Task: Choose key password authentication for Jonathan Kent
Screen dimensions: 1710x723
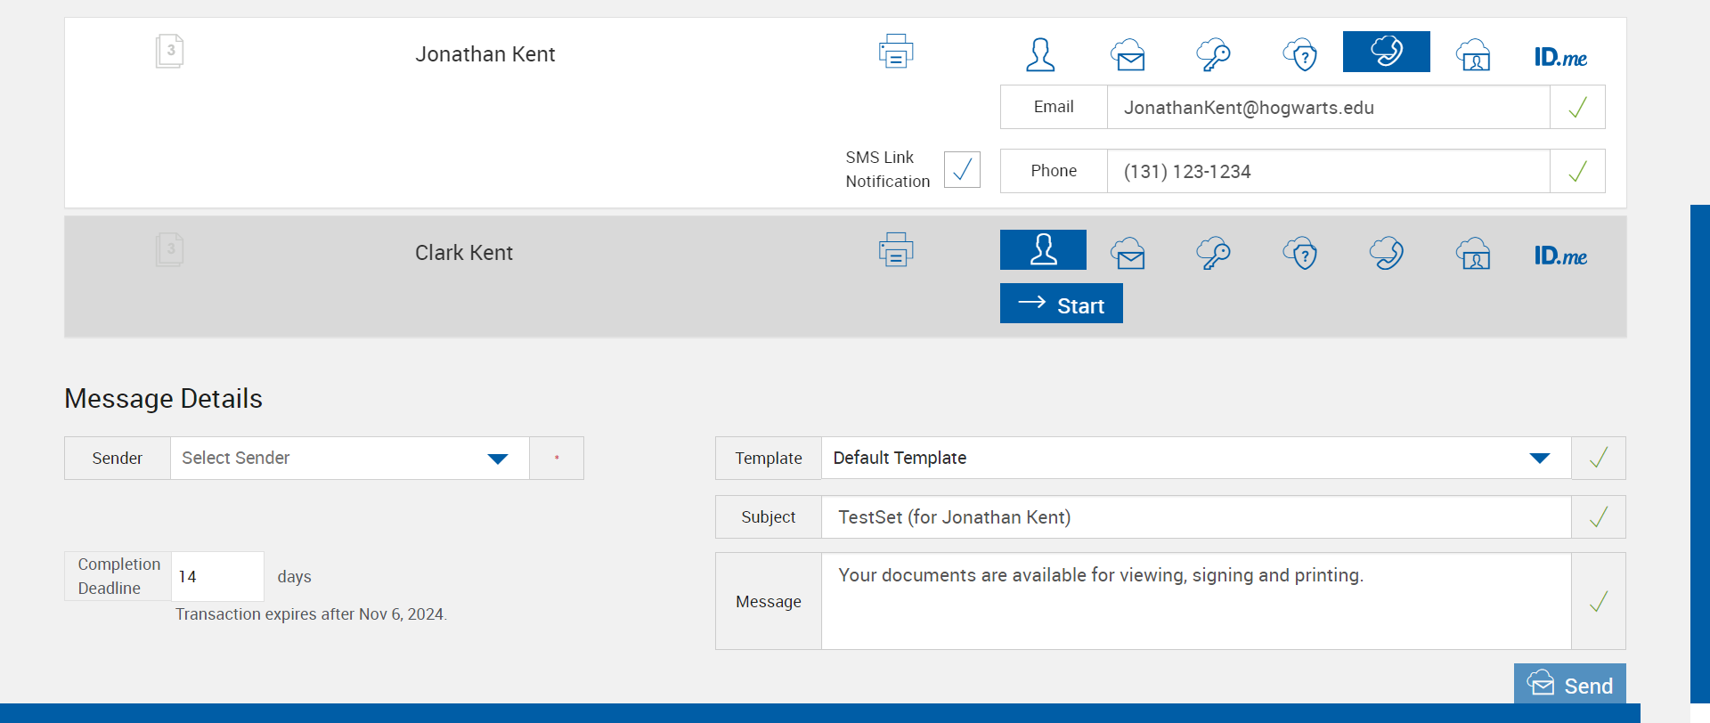Action: click(x=1213, y=54)
